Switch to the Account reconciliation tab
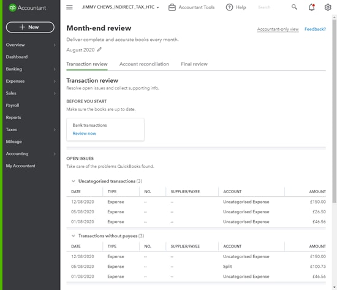The height and width of the screenshot is (290, 337). [144, 64]
